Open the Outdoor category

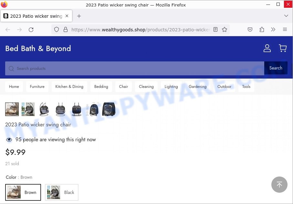224,87
